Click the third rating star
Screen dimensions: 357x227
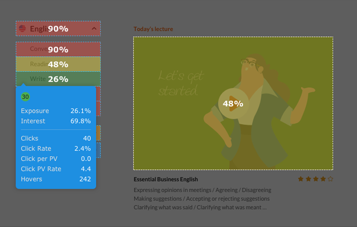[316, 179]
